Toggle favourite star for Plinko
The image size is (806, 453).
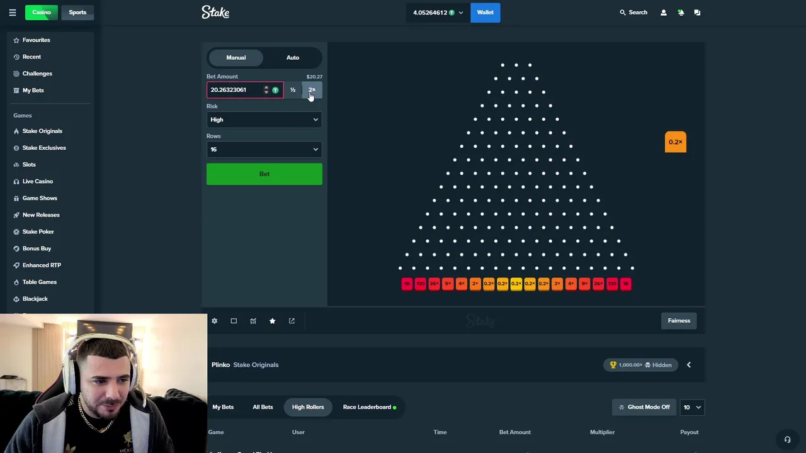point(272,321)
